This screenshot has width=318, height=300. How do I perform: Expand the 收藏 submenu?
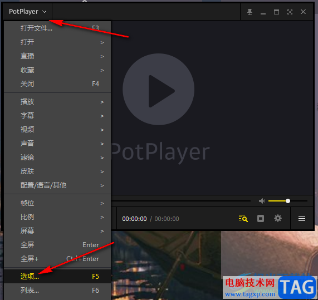point(57,70)
